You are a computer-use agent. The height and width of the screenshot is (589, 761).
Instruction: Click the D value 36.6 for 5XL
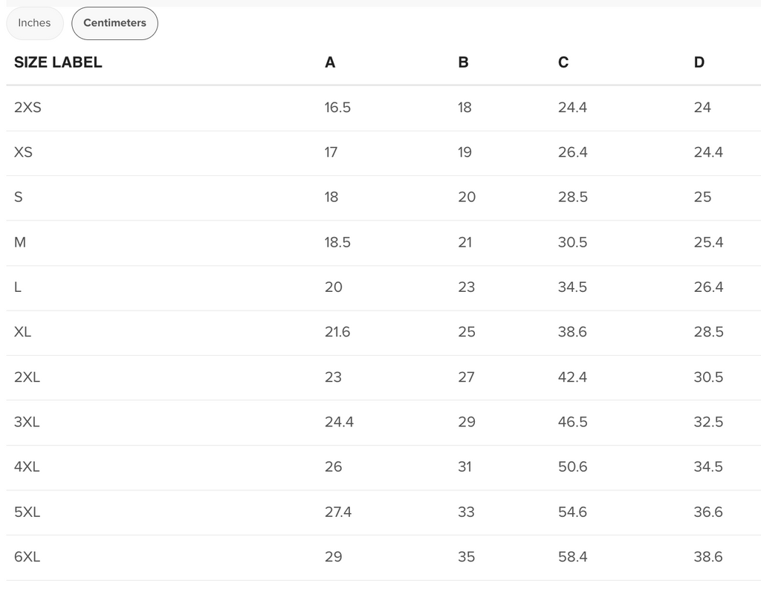pyautogui.click(x=708, y=512)
